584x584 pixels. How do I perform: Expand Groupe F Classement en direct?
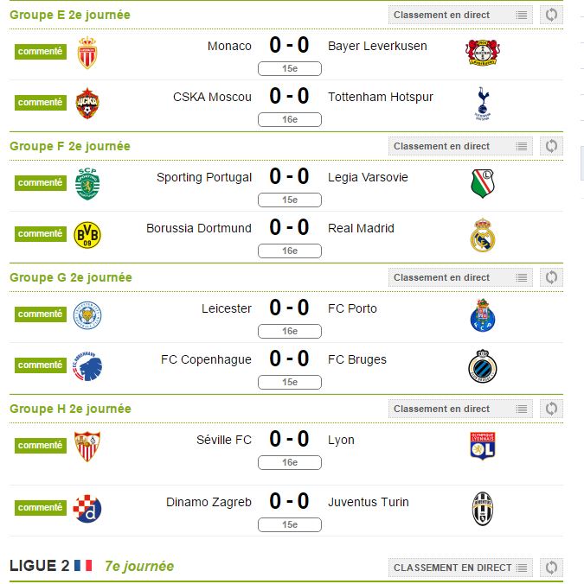[460, 146]
